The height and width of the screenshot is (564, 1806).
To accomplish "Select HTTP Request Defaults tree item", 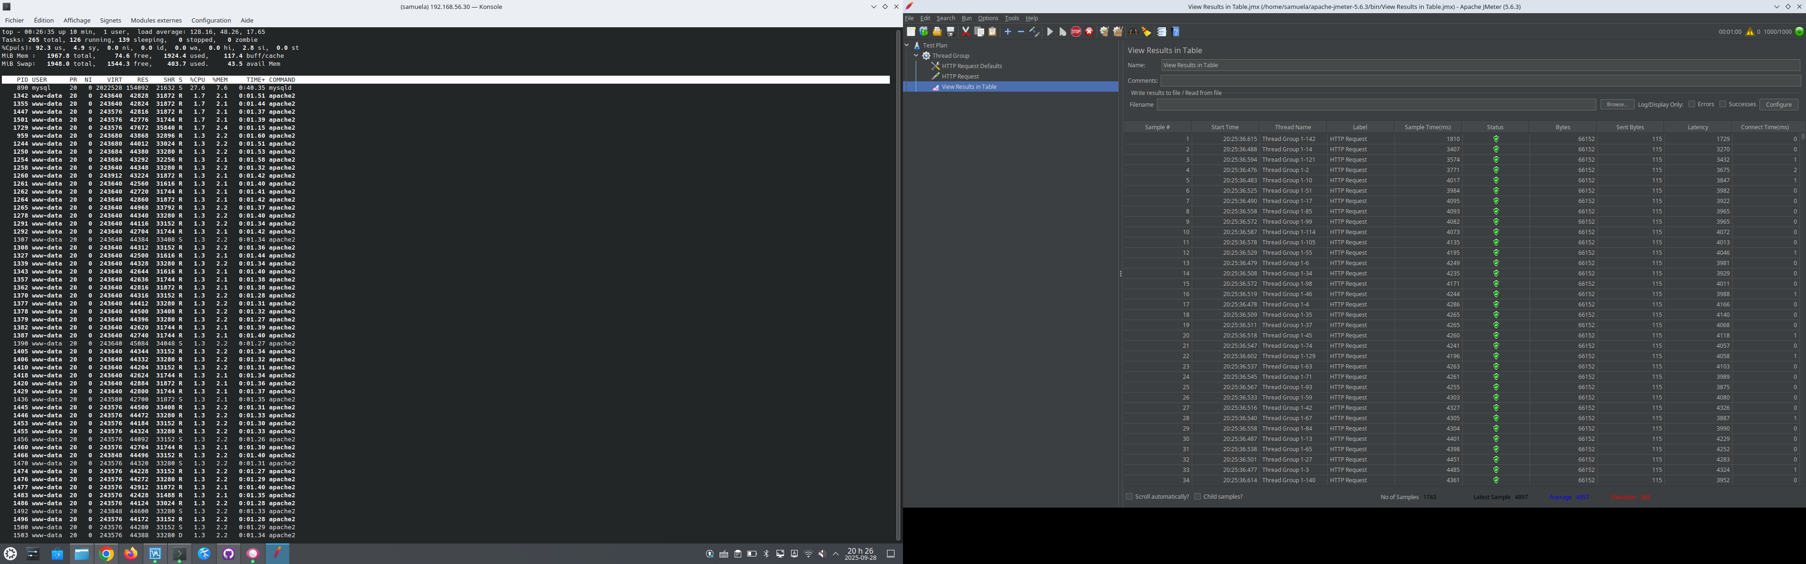I will [x=971, y=66].
